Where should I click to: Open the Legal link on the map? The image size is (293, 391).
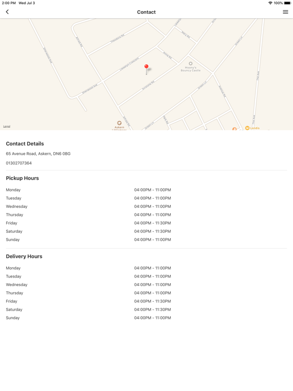pyautogui.click(x=7, y=126)
